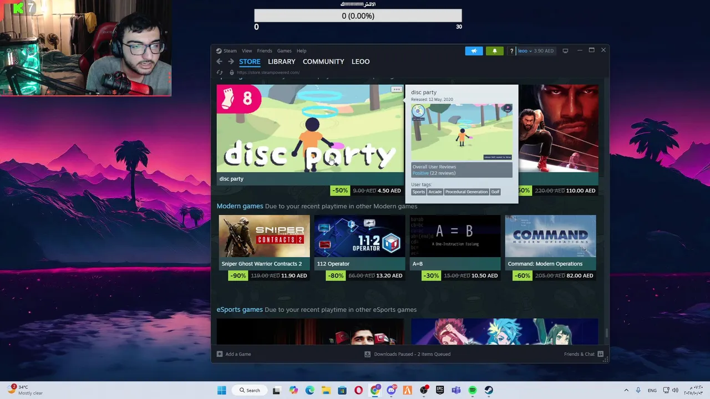
Task: Click the Golf user tag
Action: click(495, 192)
